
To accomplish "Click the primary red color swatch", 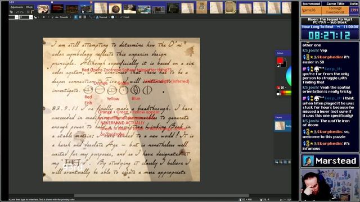I will (280, 61).
